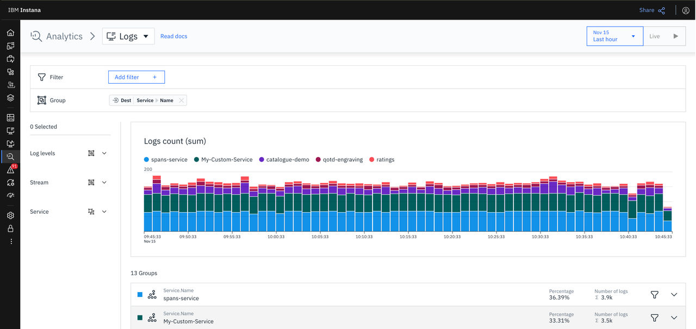Open the Logs dropdown selector

[128, 36]
